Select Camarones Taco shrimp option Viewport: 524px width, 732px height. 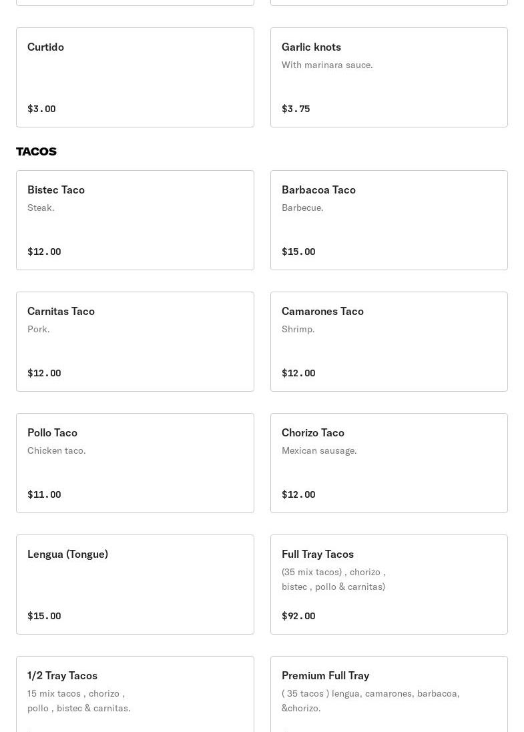tap(388, 342)
